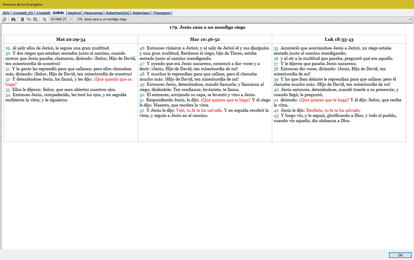Select the Galvin tab
Viewport: 414px width, 260px height.
click(59, 13)
